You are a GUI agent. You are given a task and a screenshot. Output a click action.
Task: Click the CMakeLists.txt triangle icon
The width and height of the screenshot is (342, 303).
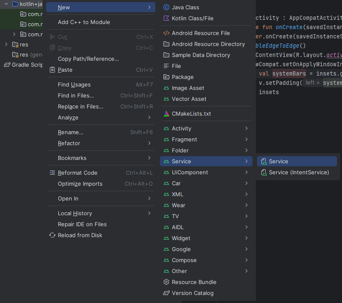click(x=166, y=114)
